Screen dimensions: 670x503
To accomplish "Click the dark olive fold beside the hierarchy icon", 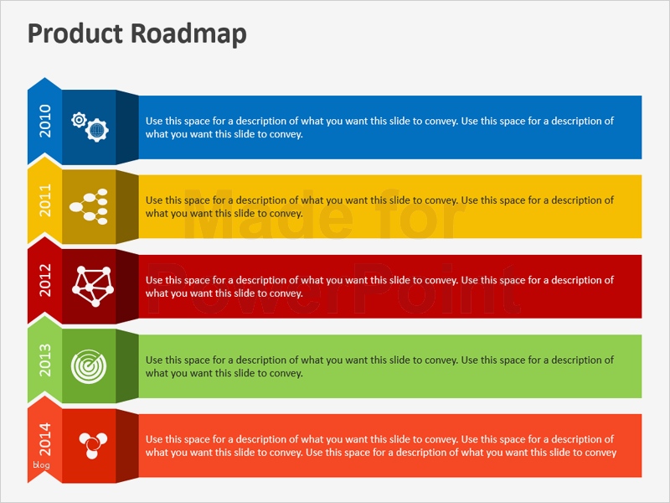I will point(127,206).
